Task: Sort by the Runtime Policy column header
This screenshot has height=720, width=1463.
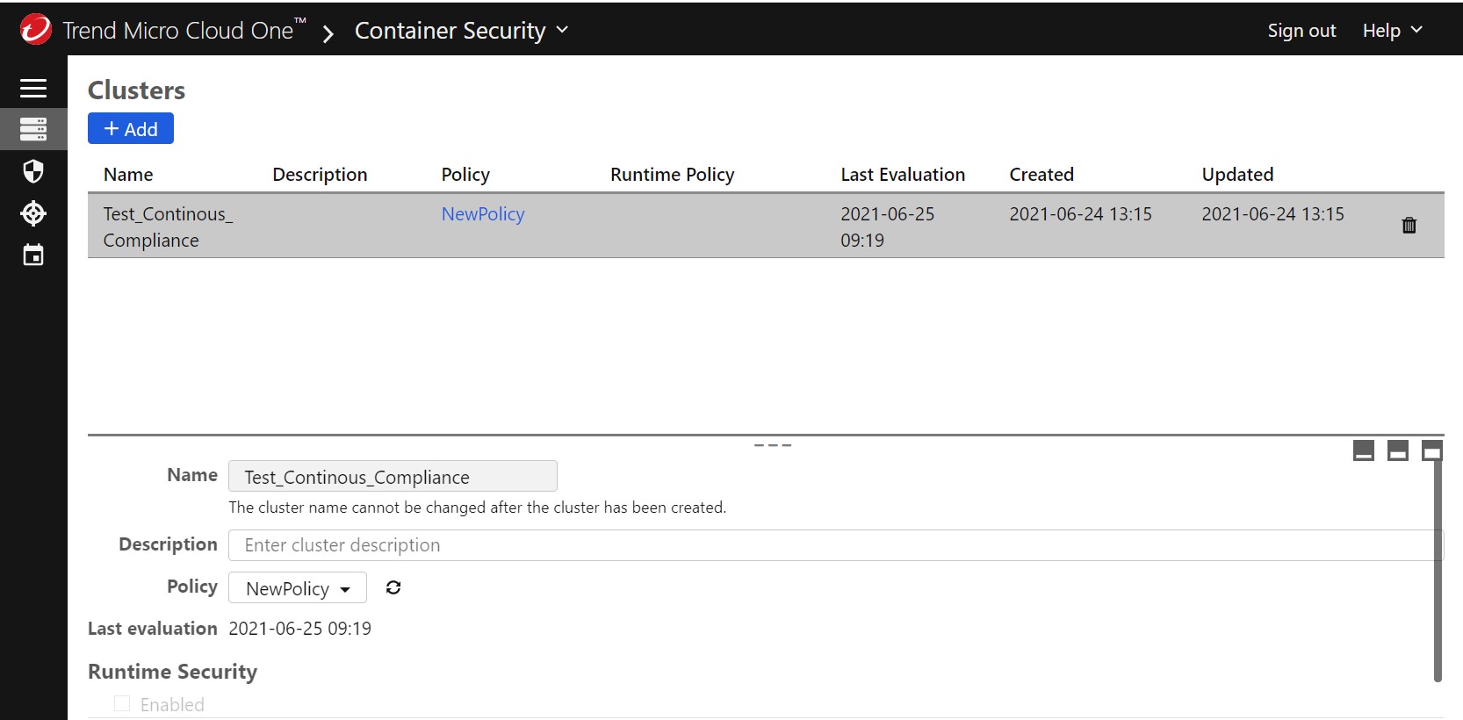Action: (x=673, y=175)
